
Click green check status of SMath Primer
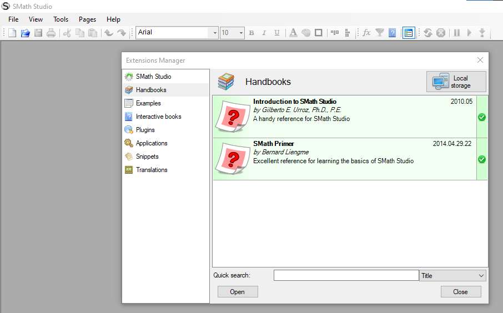coord(482,159)
